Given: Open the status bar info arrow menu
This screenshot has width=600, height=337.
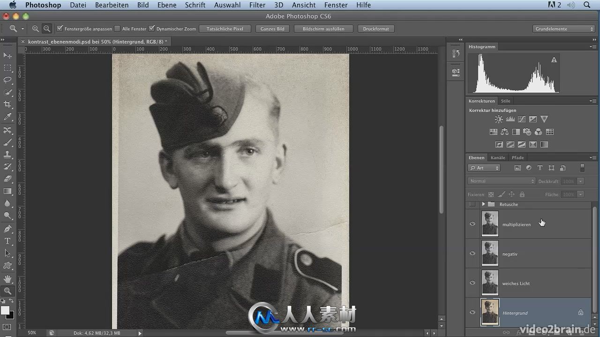Looking at the screenshot, I should [140, 333].
